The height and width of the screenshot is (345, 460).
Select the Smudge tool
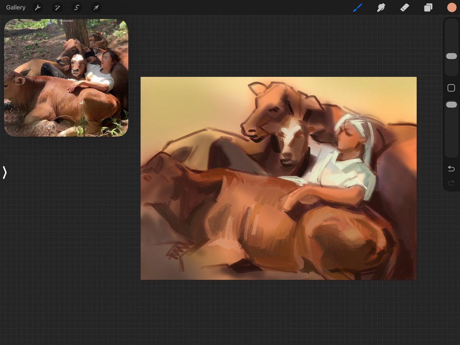(381, 7)
